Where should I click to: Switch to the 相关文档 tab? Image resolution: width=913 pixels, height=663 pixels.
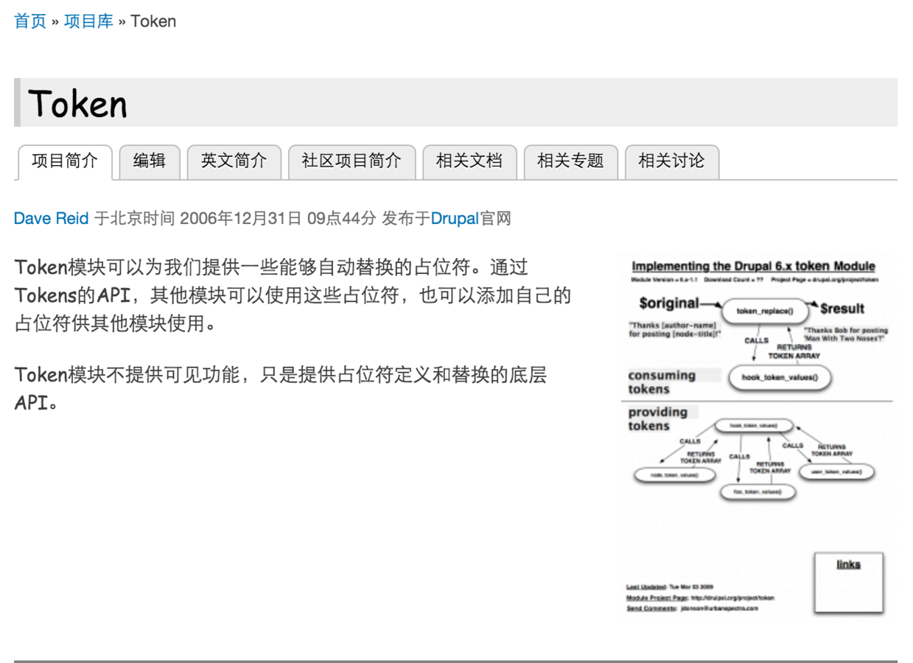pos(469,162)
